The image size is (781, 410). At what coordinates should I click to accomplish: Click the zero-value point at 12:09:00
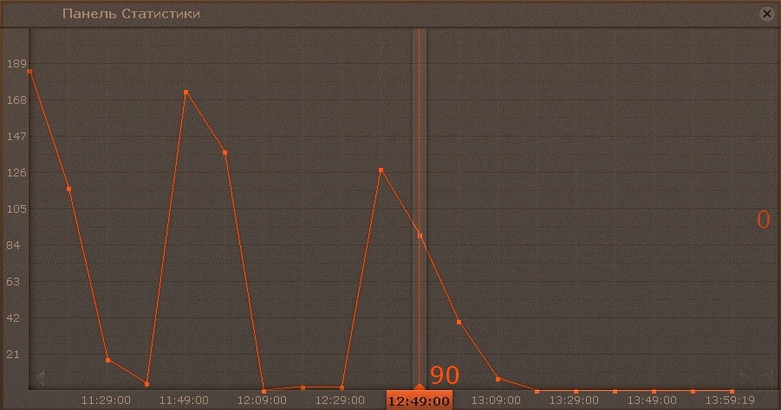[x=264, y=391]
